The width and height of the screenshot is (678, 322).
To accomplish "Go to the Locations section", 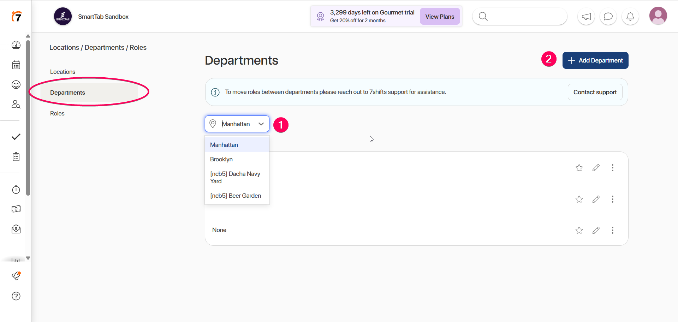I will (63, 72).
